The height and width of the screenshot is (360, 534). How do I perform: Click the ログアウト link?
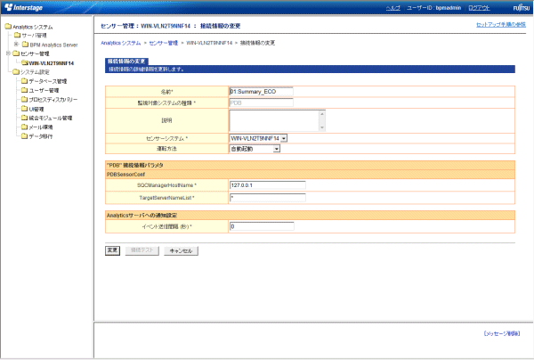click(479, 8)
